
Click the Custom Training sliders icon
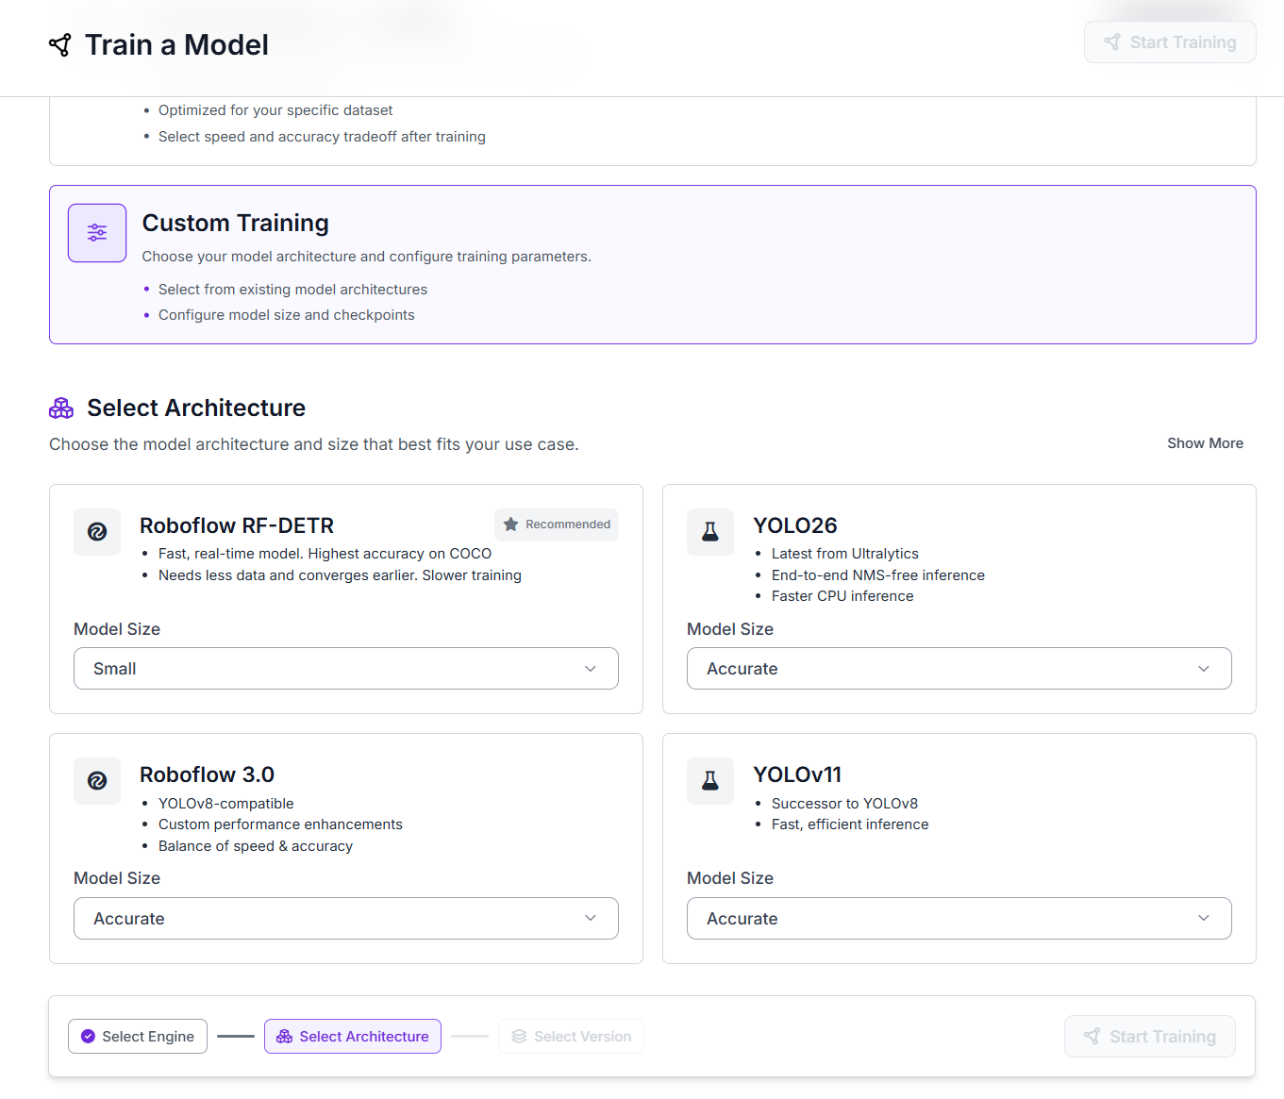tap(97, 233)
